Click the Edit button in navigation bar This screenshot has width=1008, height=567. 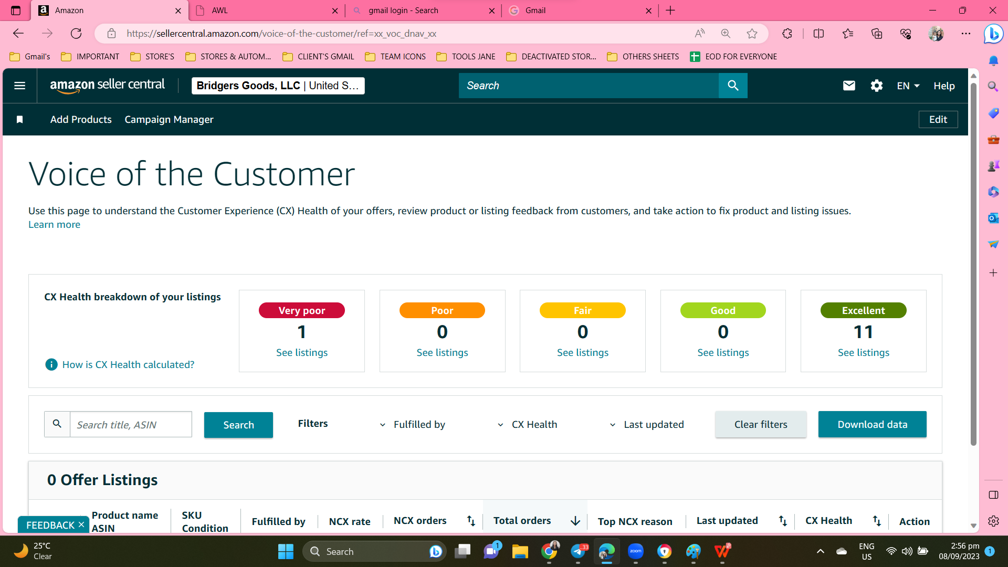[938, 120]
